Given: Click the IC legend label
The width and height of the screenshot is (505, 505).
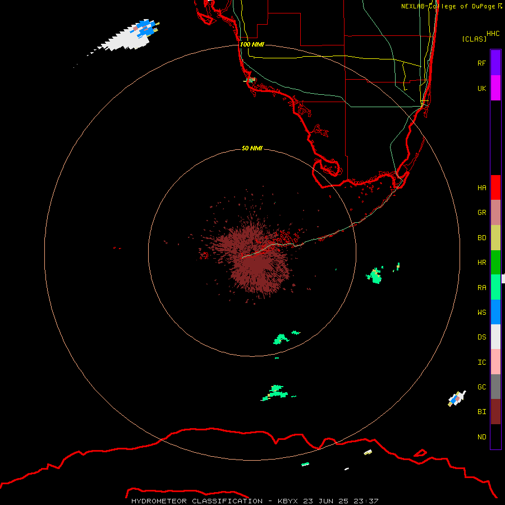Looking at the screenshot, I should (481, 362).
